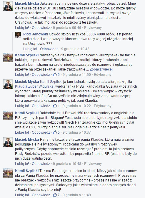Open Maciek Myćka's avatar on the topmost comment
The image size is (145, 198).
point(8,6)
